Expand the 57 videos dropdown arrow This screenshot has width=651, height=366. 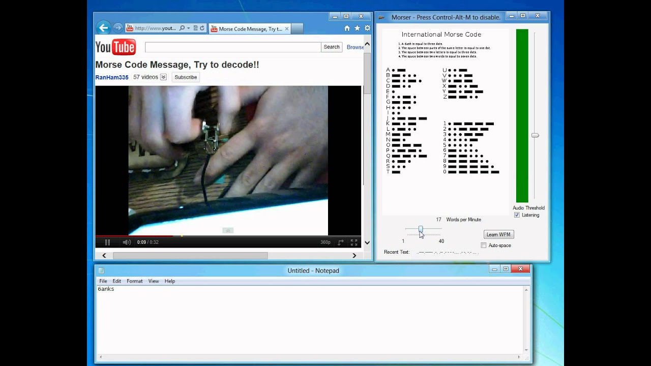(x=163, y=77)
